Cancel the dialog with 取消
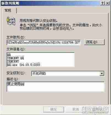 (x=76, y=109)
